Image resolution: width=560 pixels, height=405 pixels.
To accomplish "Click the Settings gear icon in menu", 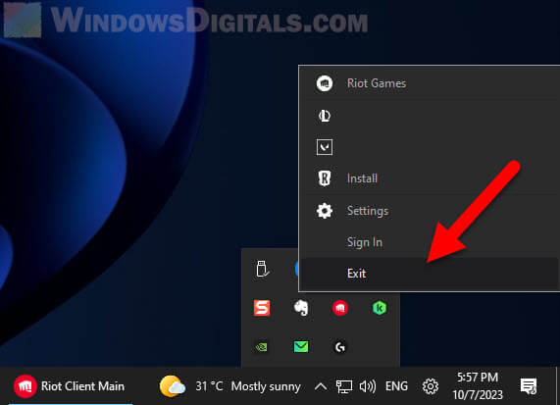I will pos(325,211).
